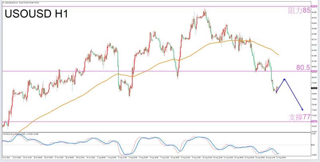
Task: Click the 81.950 price axis label
Action: (x=314, y=50)
